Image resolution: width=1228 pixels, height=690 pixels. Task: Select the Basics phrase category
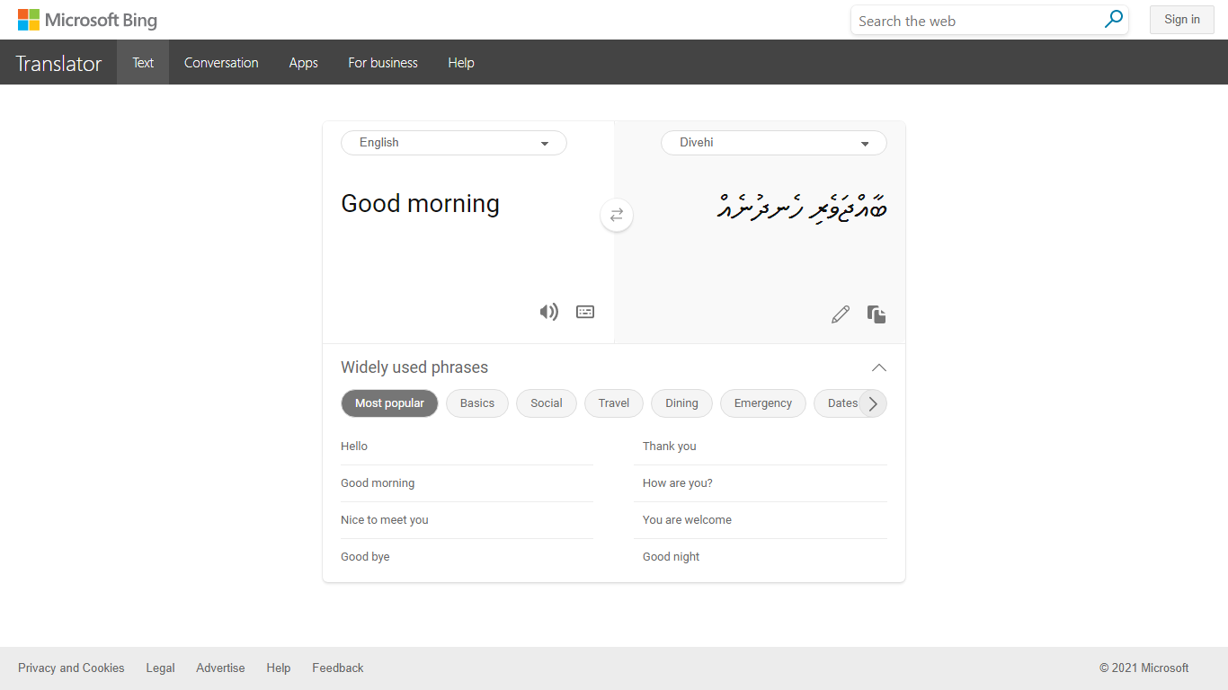pos(477,403)
